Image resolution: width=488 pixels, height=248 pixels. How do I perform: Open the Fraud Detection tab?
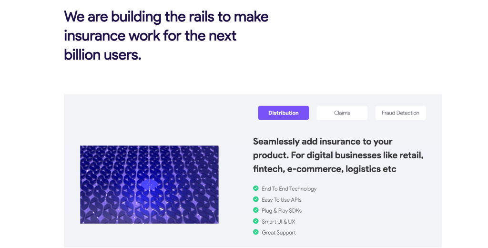click(400, 113)
